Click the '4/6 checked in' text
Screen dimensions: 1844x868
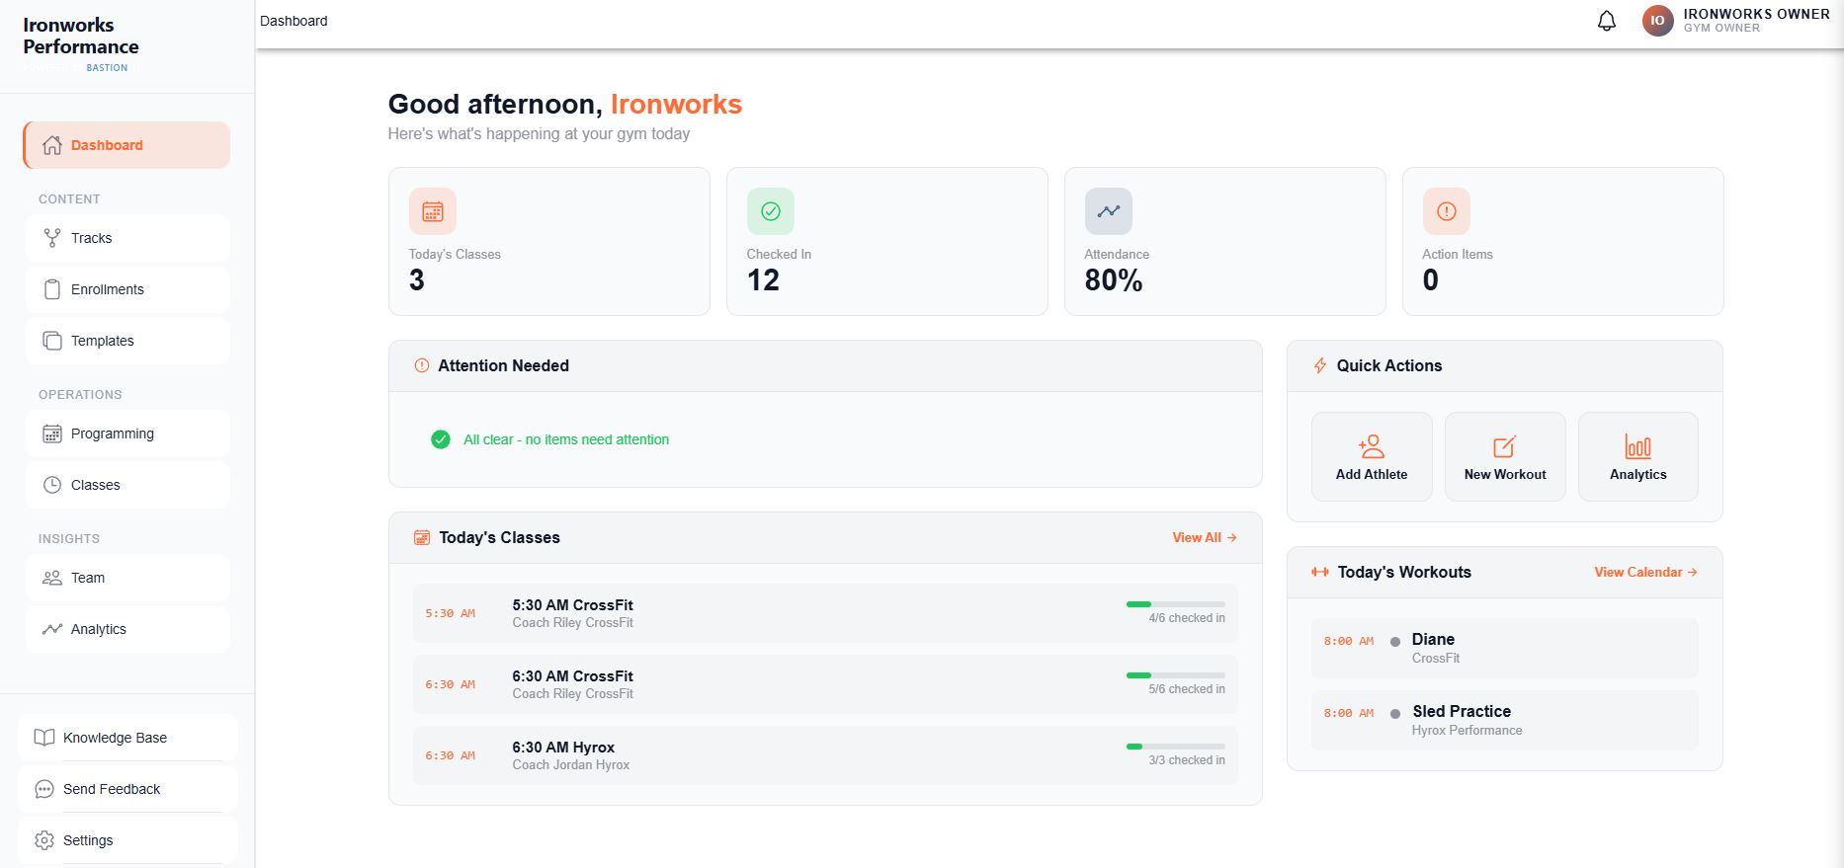coord(1187,618)
